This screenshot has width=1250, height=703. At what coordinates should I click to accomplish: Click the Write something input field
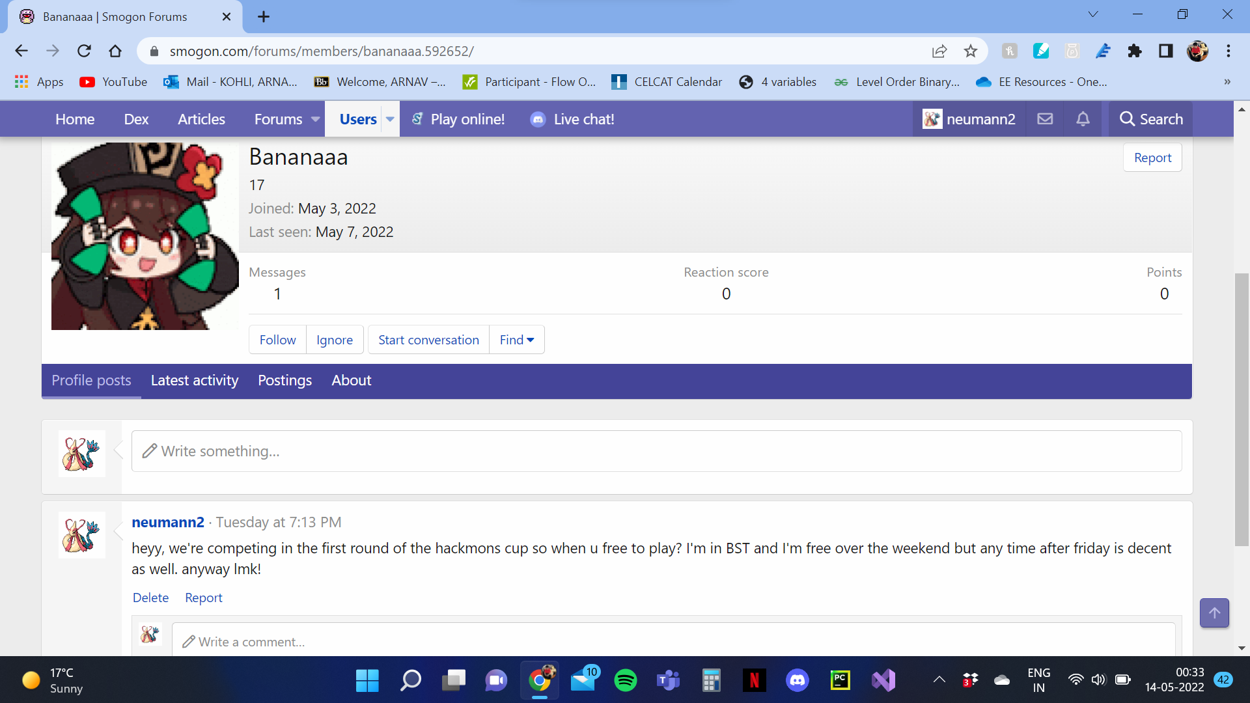tap(656, 451)
